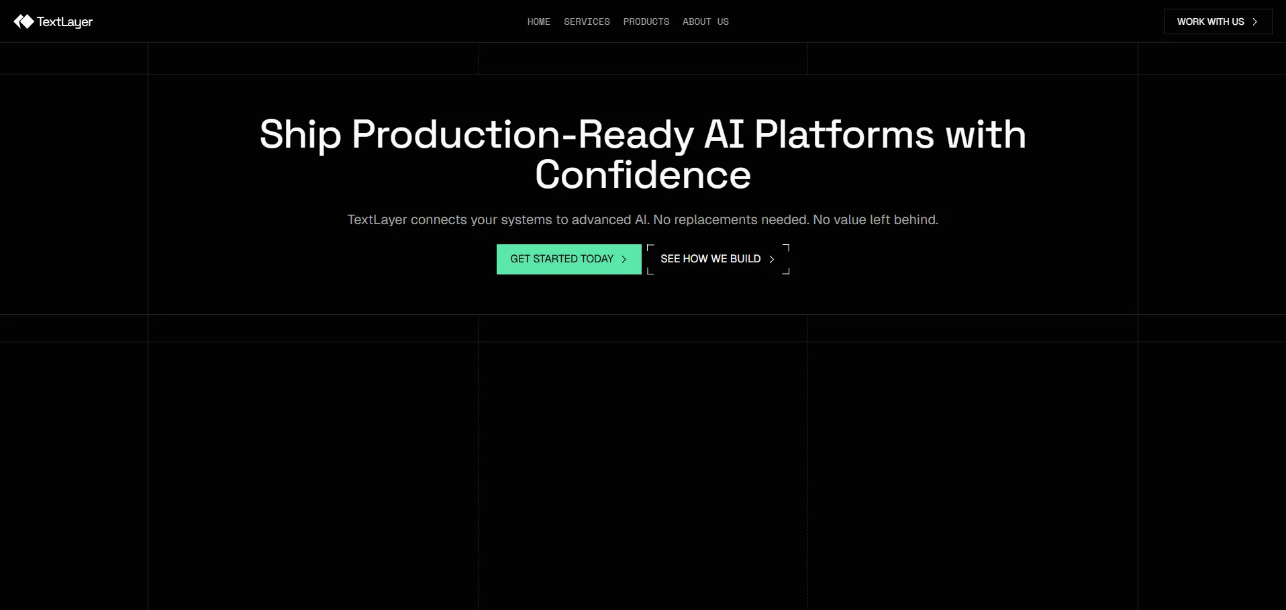The width and height of the screenshot is (1286, 610).
Task: Click the chevron arrow inside Work With Us
Action: tap(1254, 22)
